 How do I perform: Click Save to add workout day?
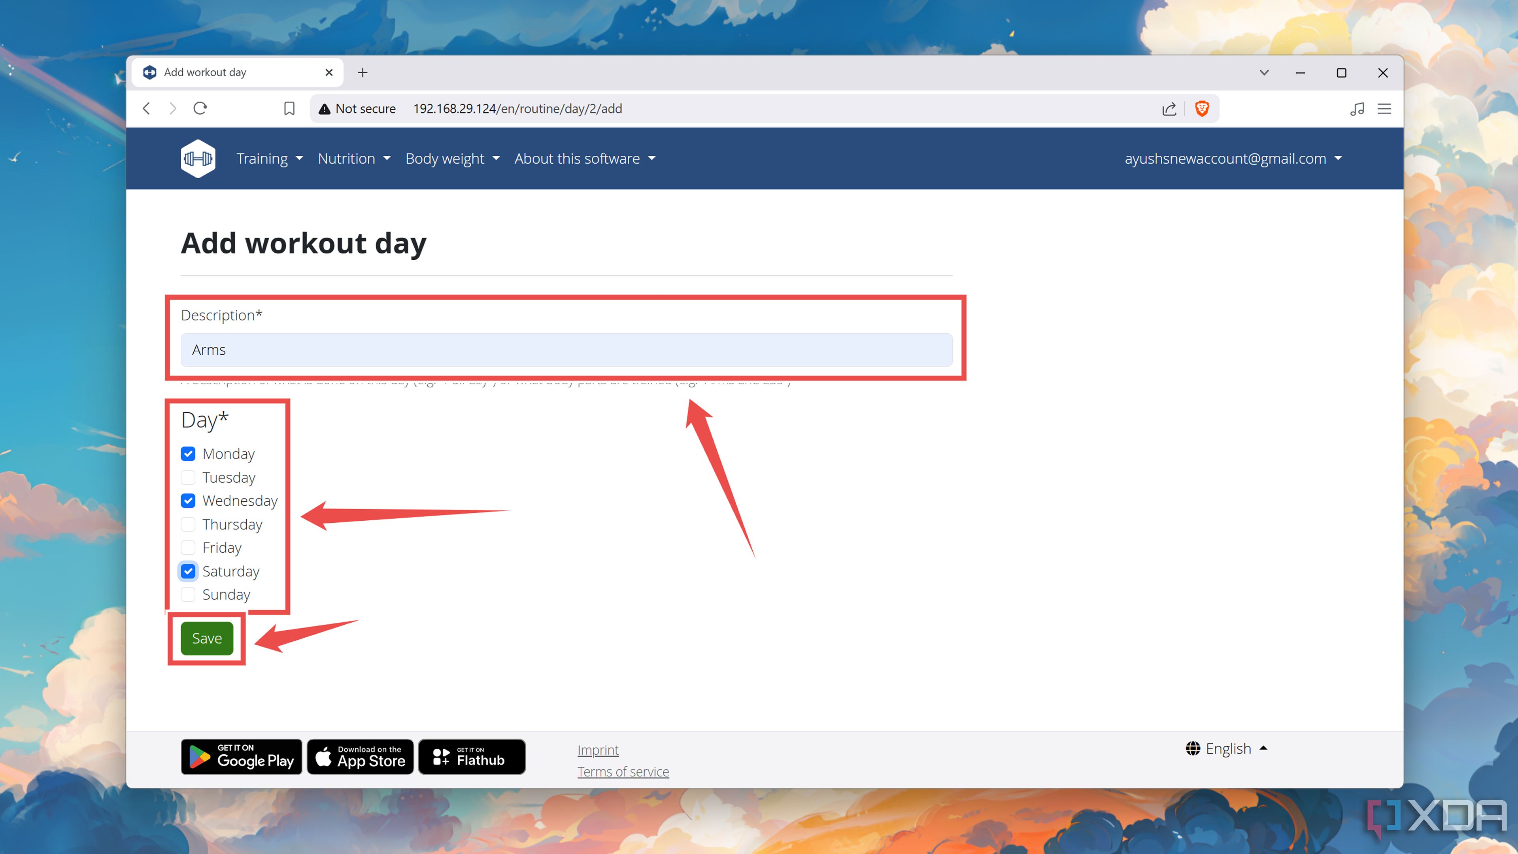(206, 637)
